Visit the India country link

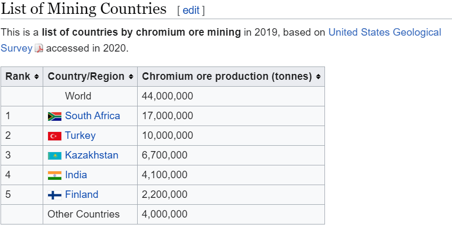76,175
